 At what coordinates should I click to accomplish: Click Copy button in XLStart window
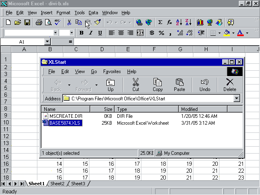(x=158, y=85)
